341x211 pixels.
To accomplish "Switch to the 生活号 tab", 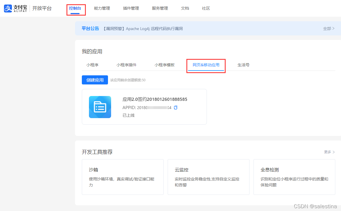I will [244, 65].
